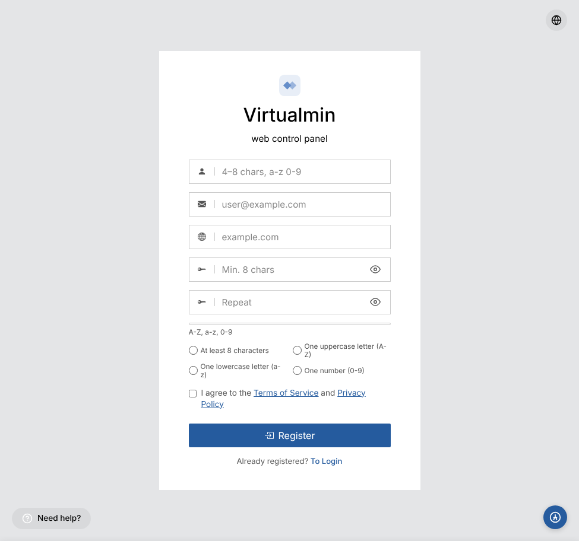Show password in Repeat field
The height and width of the screenshot is (541, 579).
[375, 302]
